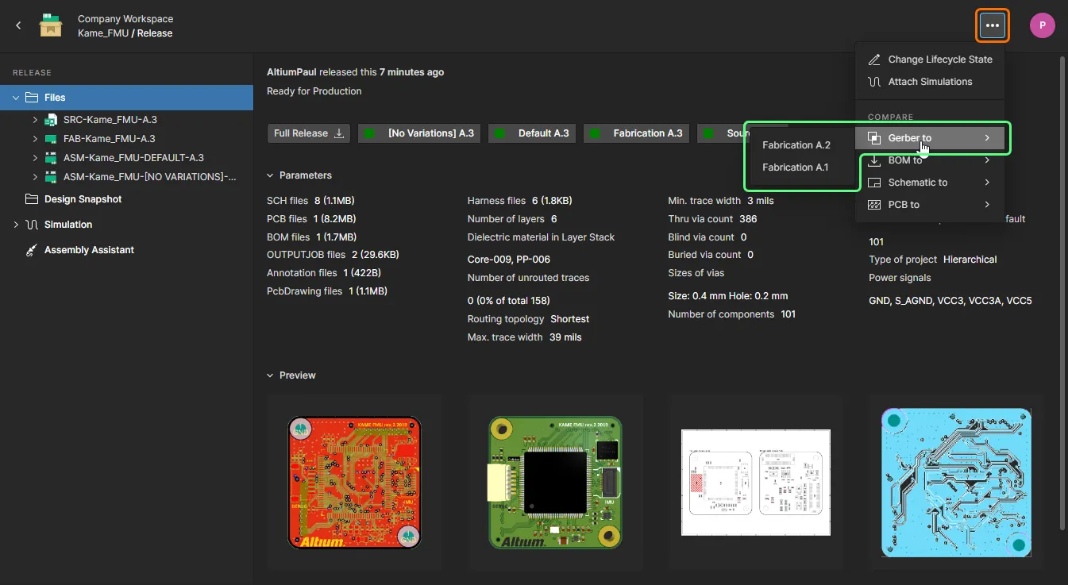
Task: Click the Default A.3 button
Action: coord(532,133)
